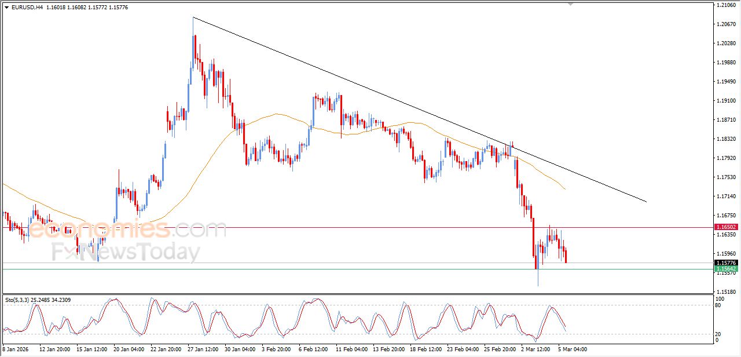This screenshot has width=741, height=357.
Task: Click the 20 Jan 04:00 time label
Action: point(130,349)
